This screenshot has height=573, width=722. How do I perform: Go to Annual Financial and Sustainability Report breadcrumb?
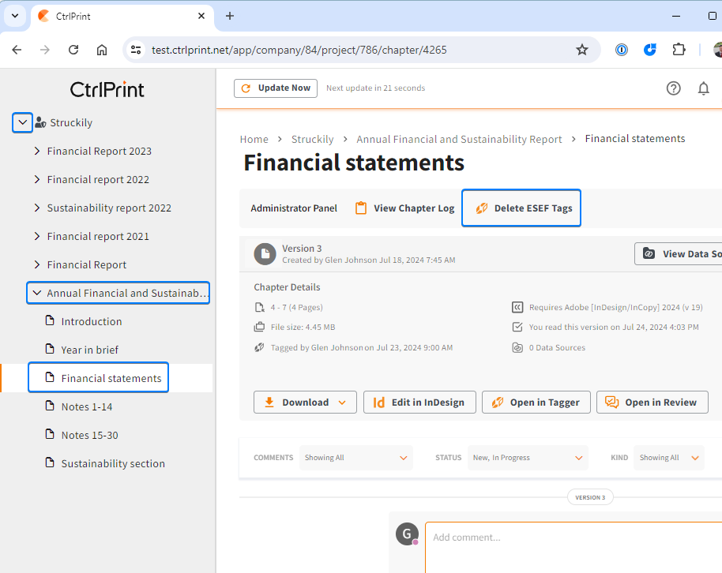[x=459, y=139]
